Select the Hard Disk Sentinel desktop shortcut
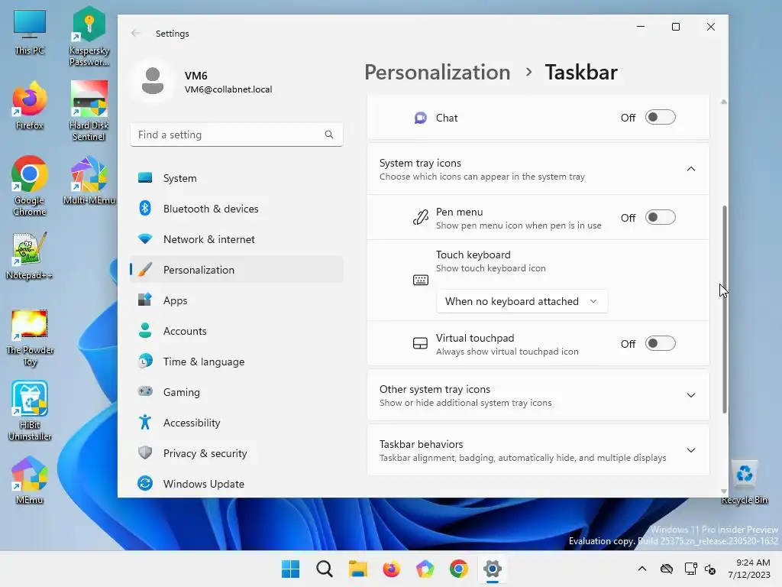 pyautogui.click(x=89, y=111)
